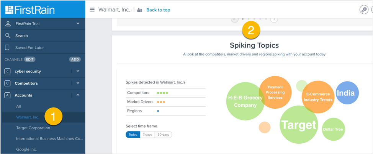Select the cyber security channel

pos(28,71)
